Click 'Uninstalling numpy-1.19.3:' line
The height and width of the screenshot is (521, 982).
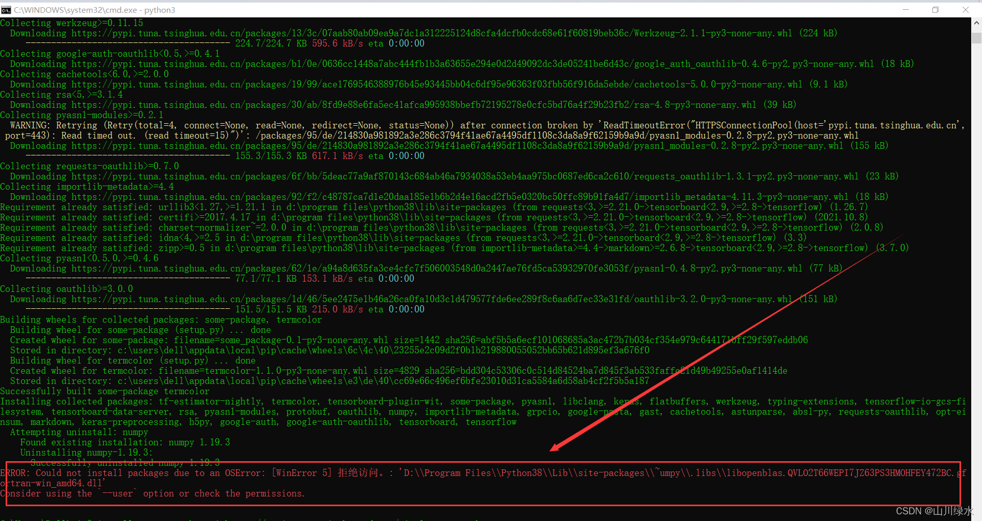(87, 452)
